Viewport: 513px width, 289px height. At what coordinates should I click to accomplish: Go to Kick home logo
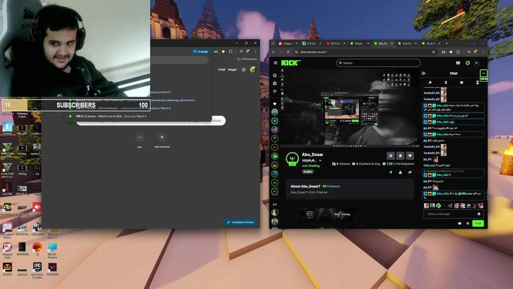click(x=291, y=63)
